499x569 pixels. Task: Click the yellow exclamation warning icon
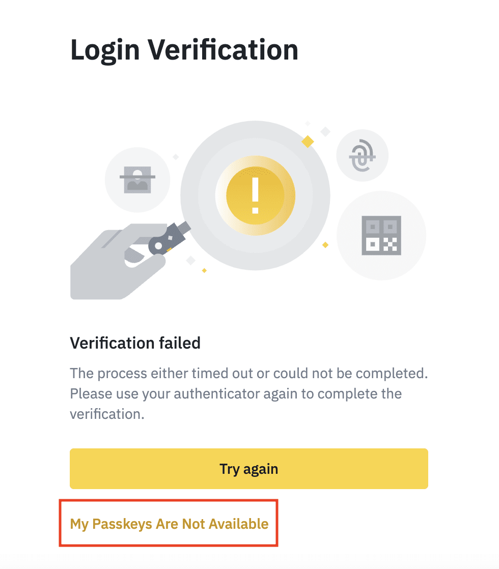click(x=255, y=196)
